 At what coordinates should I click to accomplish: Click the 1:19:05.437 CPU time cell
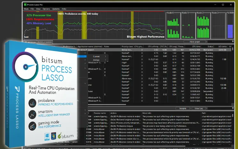(x=195, y=95)
